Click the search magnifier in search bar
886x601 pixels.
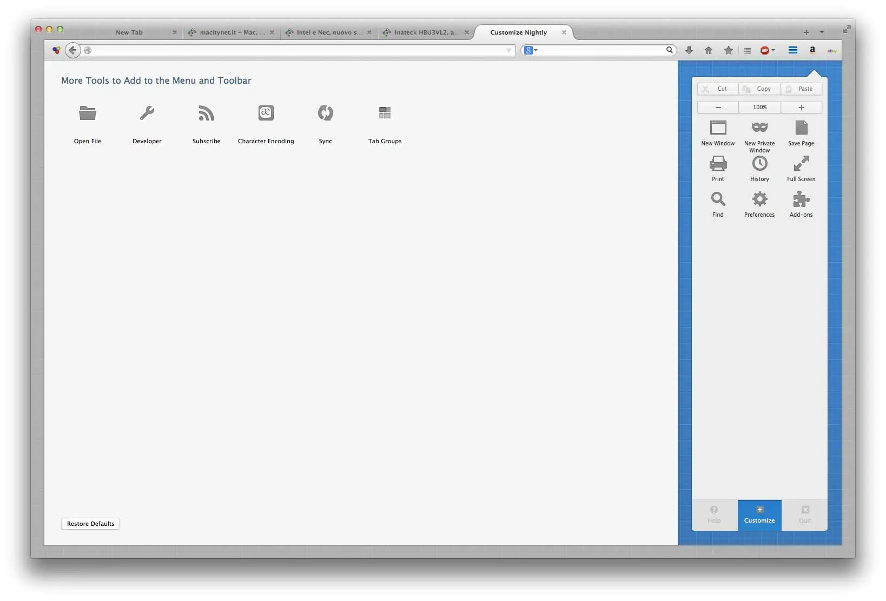point(669,50)
